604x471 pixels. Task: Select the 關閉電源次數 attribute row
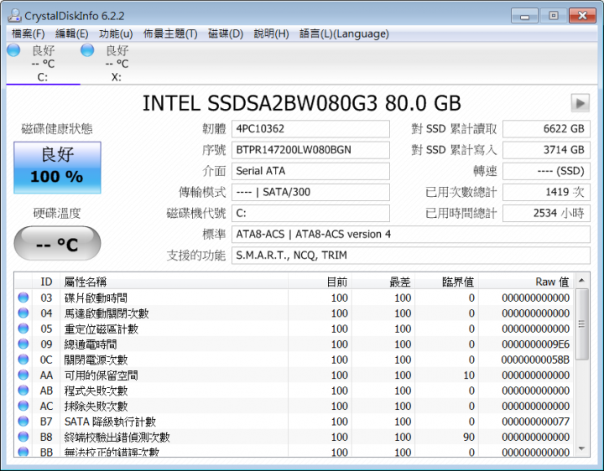coord(294,360)
